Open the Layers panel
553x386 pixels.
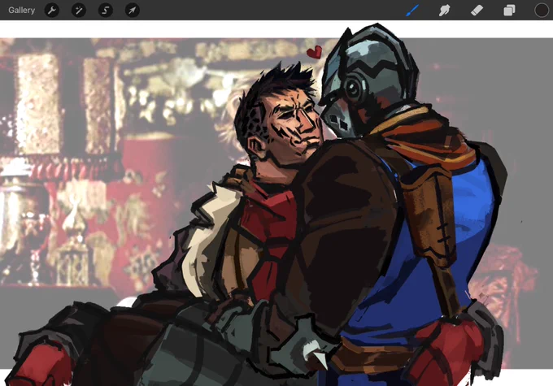pyautogui.click(x=509, y=11)
